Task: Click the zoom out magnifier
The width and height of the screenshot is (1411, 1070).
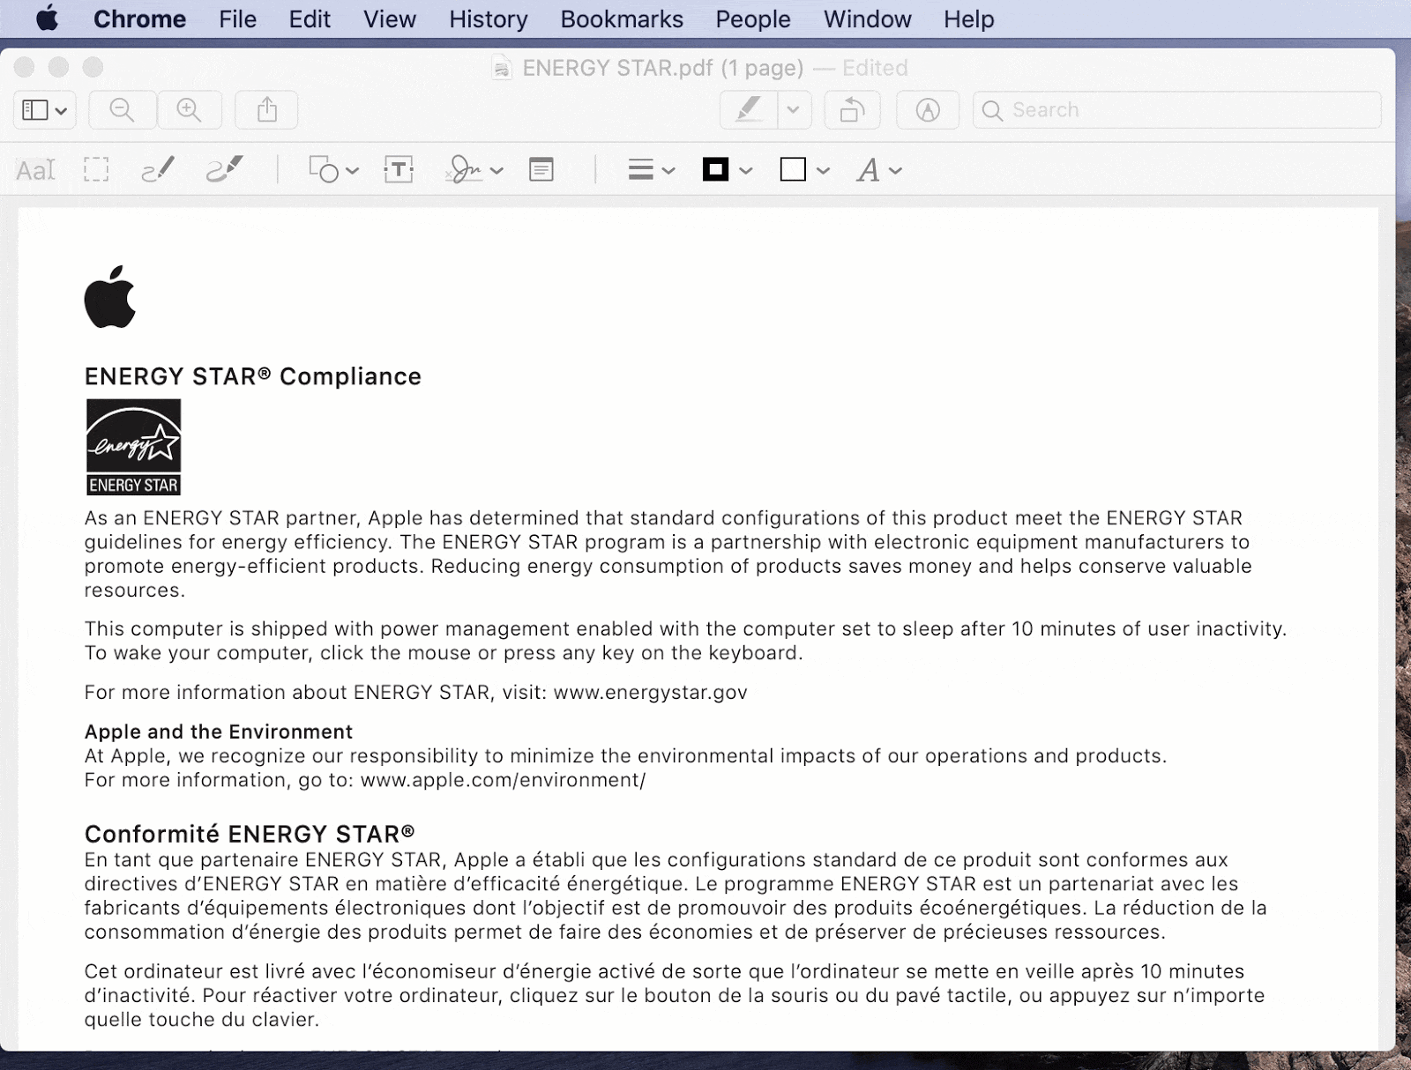Action: (122, 110)
